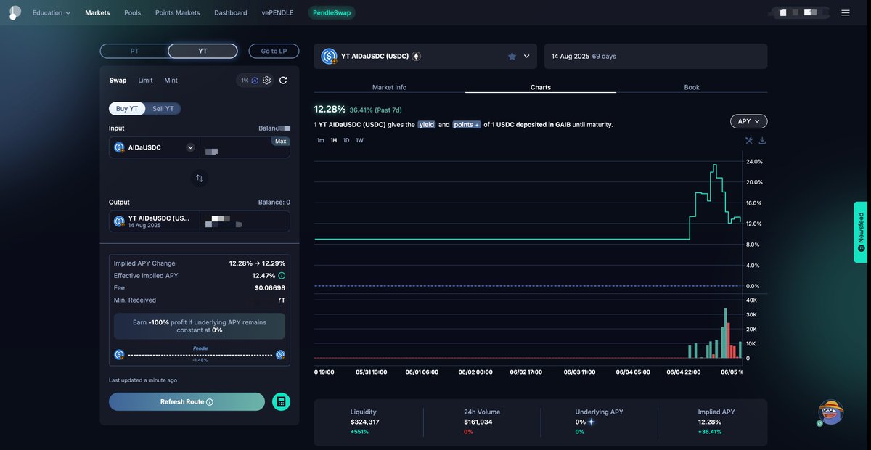
Task: Select the Buy YT option
Action: tap(128, 109)
